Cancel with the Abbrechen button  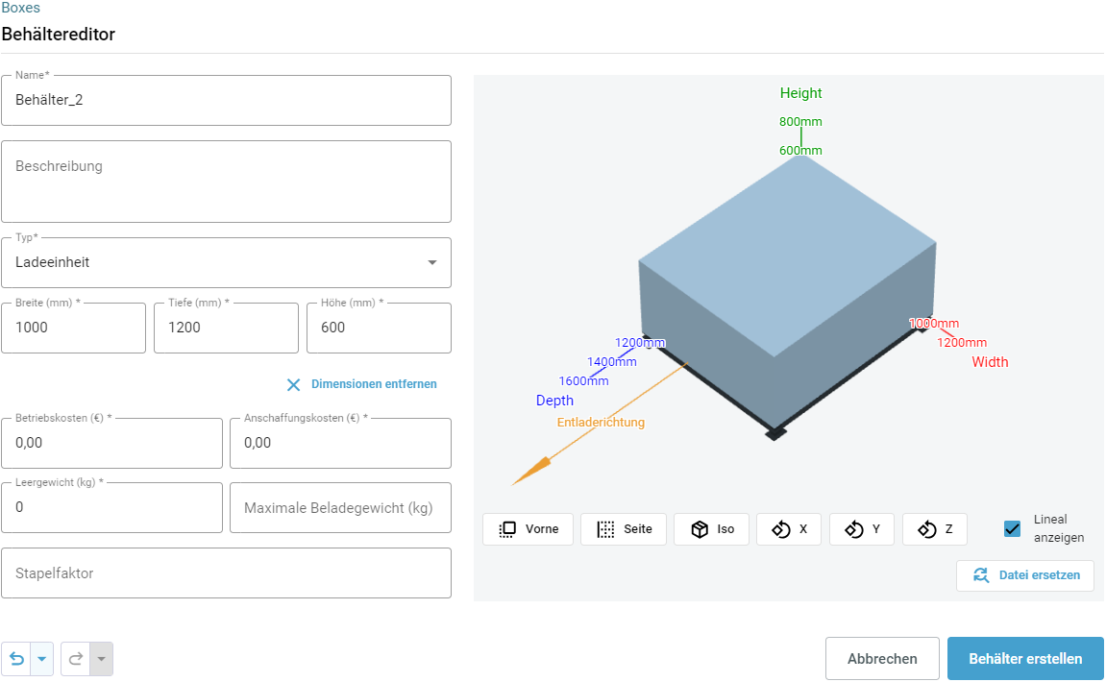tap(881, 659)
